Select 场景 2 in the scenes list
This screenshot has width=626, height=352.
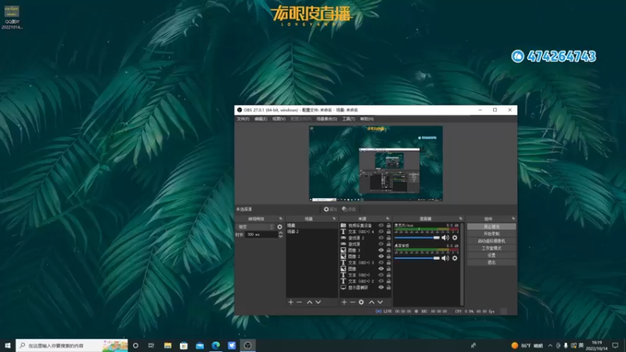click(311, 232)
